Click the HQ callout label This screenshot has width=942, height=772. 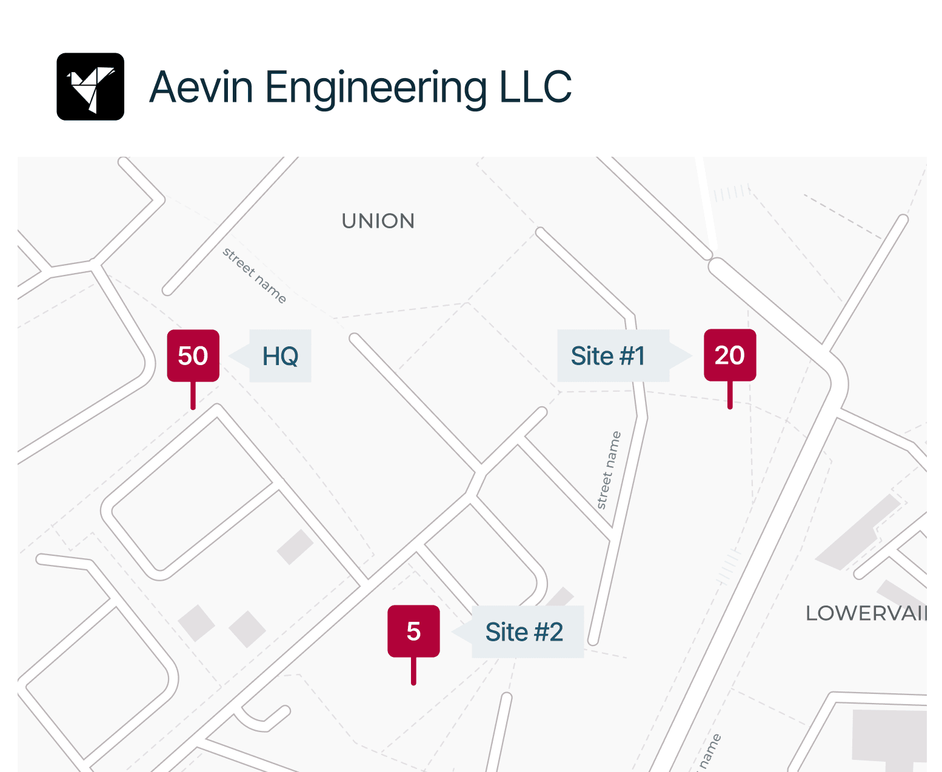(280, 356)
